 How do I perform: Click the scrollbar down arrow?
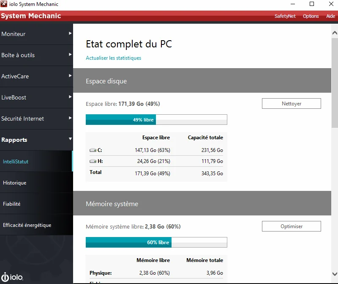(335, 274)
